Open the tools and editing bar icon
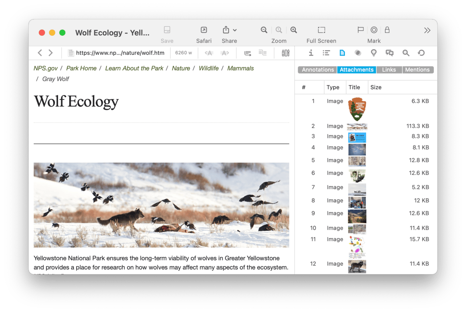Screen dimensions: 466x312 pyautogui.click(x=286, y=53)
